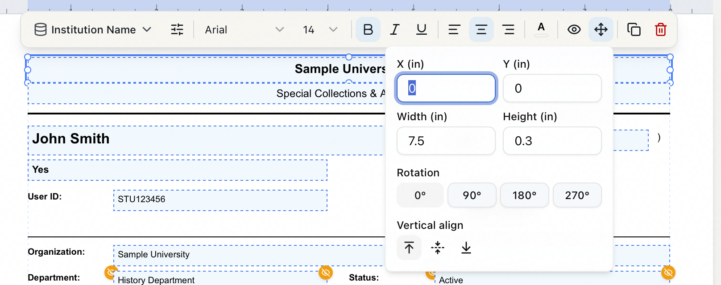Click the Department: label
This screenshot has height=285, width=721.
[54, 277]
